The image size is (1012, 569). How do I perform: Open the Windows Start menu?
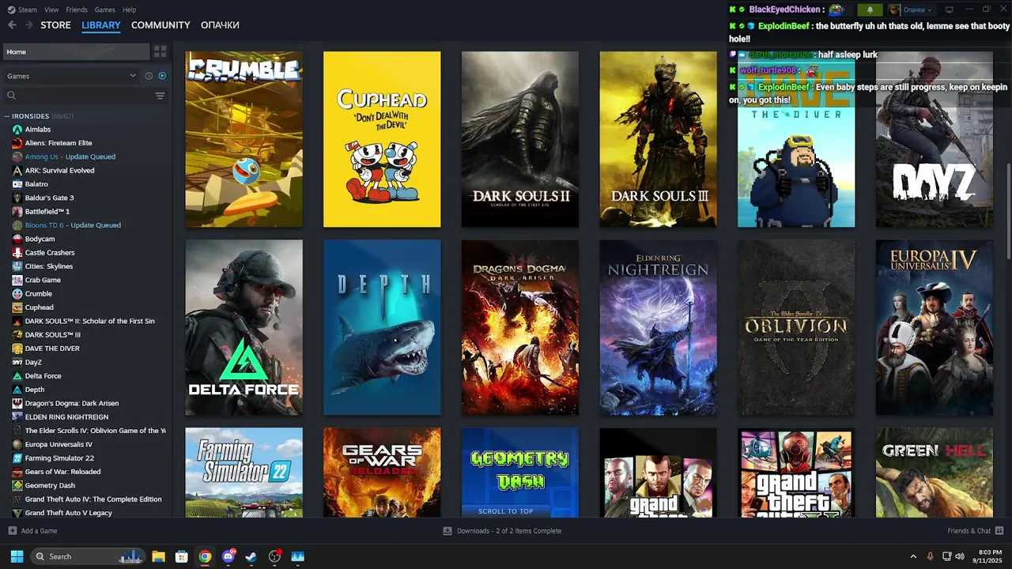(17, 556)
